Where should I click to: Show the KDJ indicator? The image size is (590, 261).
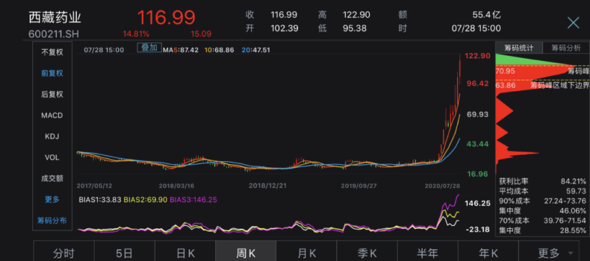(52, 136)
